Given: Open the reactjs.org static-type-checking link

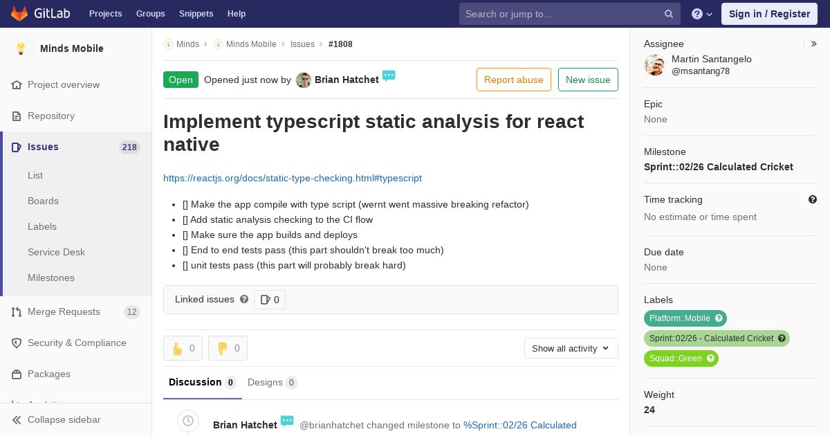Looking at the screenshot, I should click(x=293, y=178).
